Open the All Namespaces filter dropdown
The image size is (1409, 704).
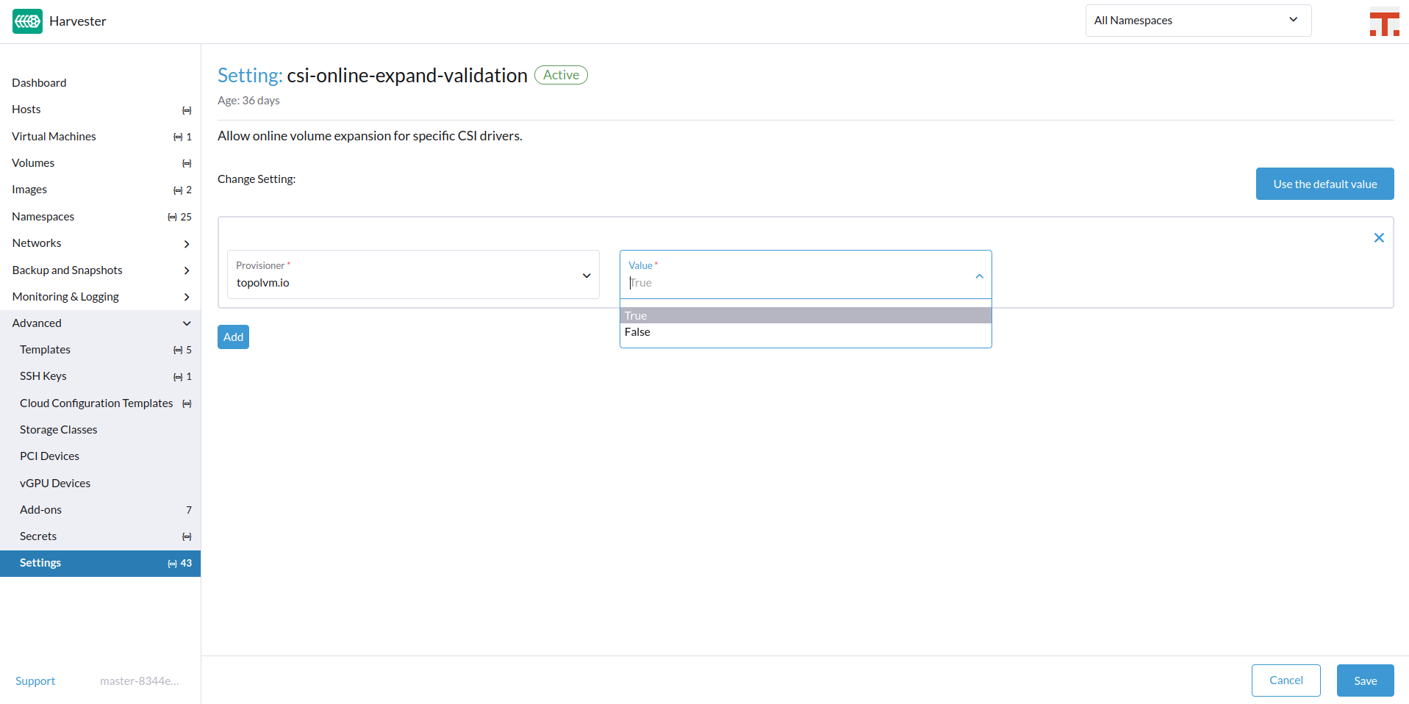tap(1197, 21)
